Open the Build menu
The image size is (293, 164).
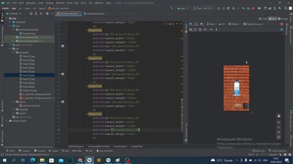(70, 3)
